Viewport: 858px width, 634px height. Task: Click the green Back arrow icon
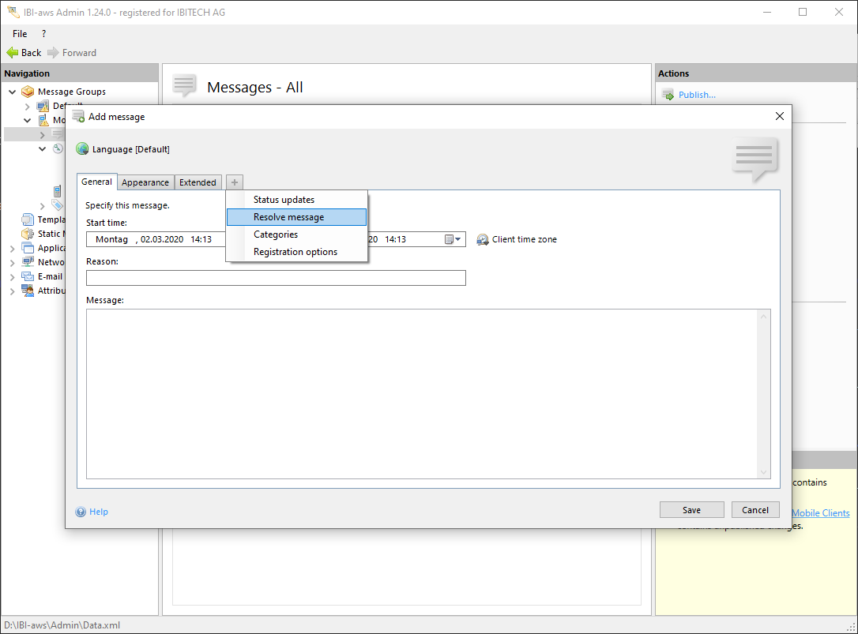13,53
